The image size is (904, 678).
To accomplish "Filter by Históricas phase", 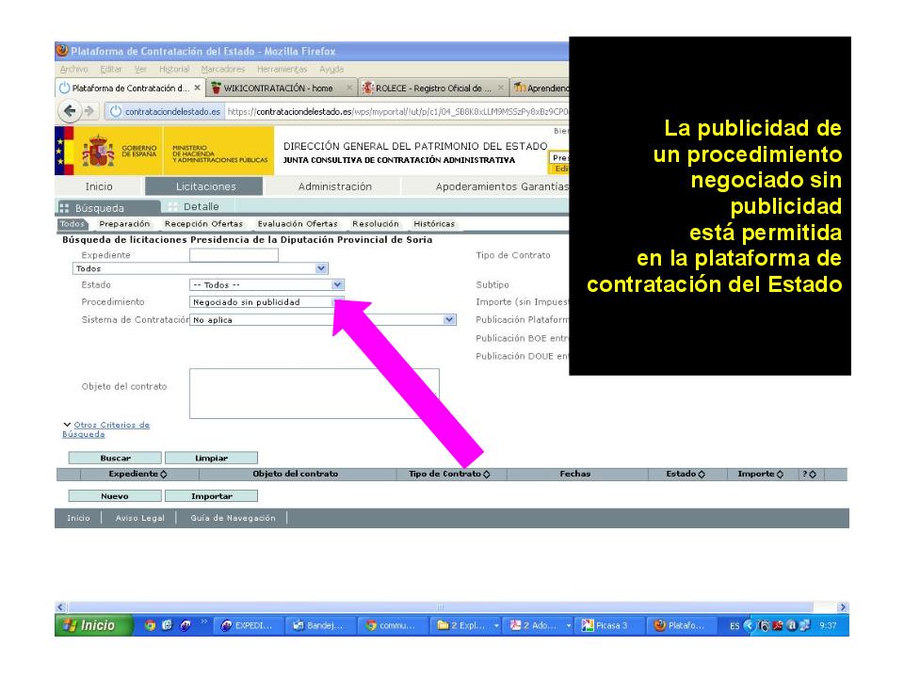I will [434, 224].
